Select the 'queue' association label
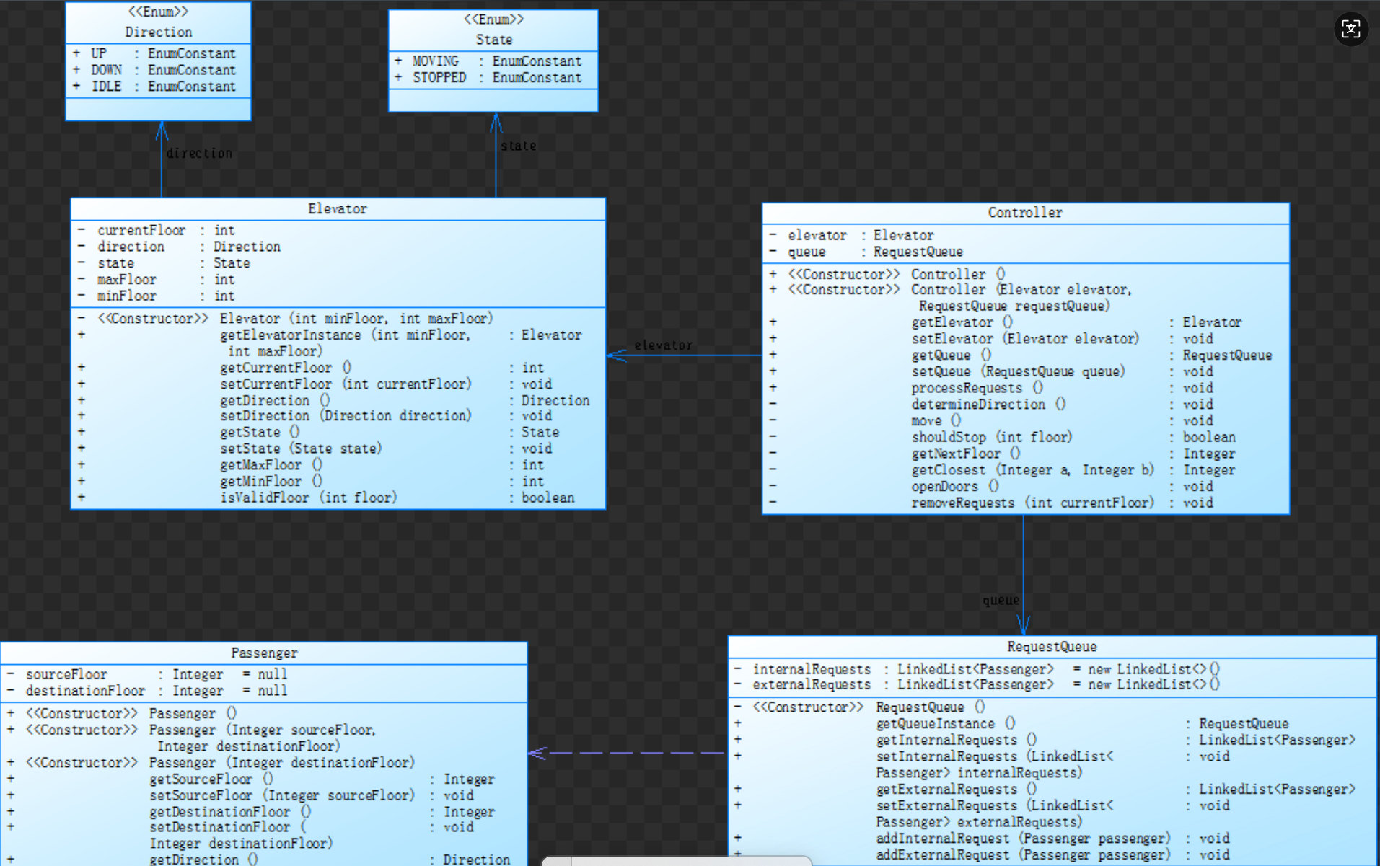The height and width of the screenshot is (866, 1380). click(x=1000, y=600)
